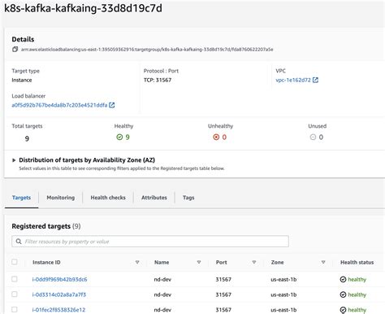Click the Healthy count check icon
This screenshot has height=314, width=385.
pos(119,137)
